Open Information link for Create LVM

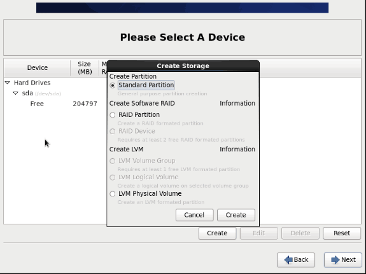pyautogui.click(x=237, y=149)
